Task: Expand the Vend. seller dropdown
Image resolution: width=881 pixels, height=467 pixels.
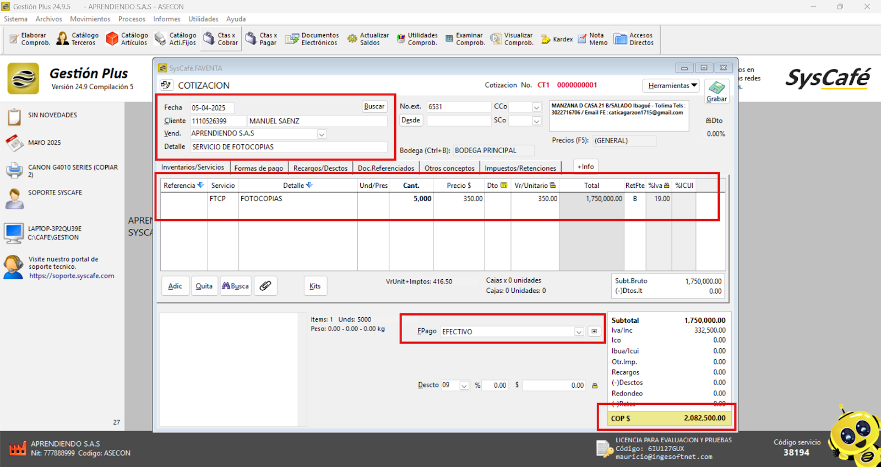Action: click(x=322, y=134)
